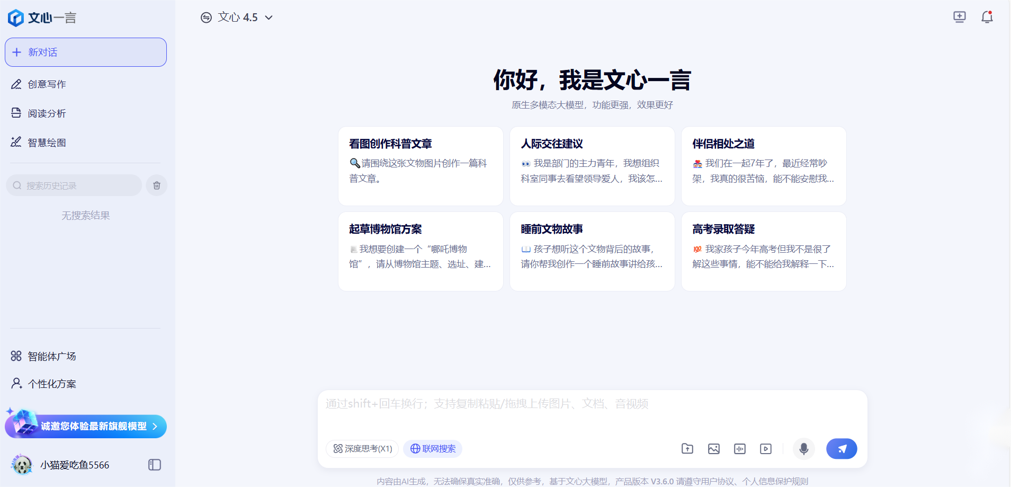This screenshot has height=487, width=1011.
Task: Open the 文心 4.5 model dropdown
Action: click(x=237, y=17)
